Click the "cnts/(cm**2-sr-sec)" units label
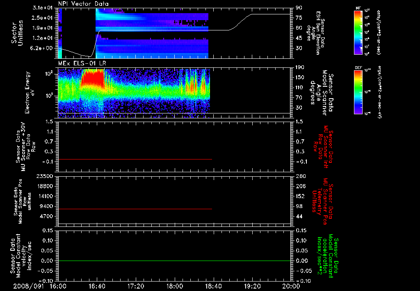Screen dimensions: 420x291 pyautogui.click(x=379, y=32)
